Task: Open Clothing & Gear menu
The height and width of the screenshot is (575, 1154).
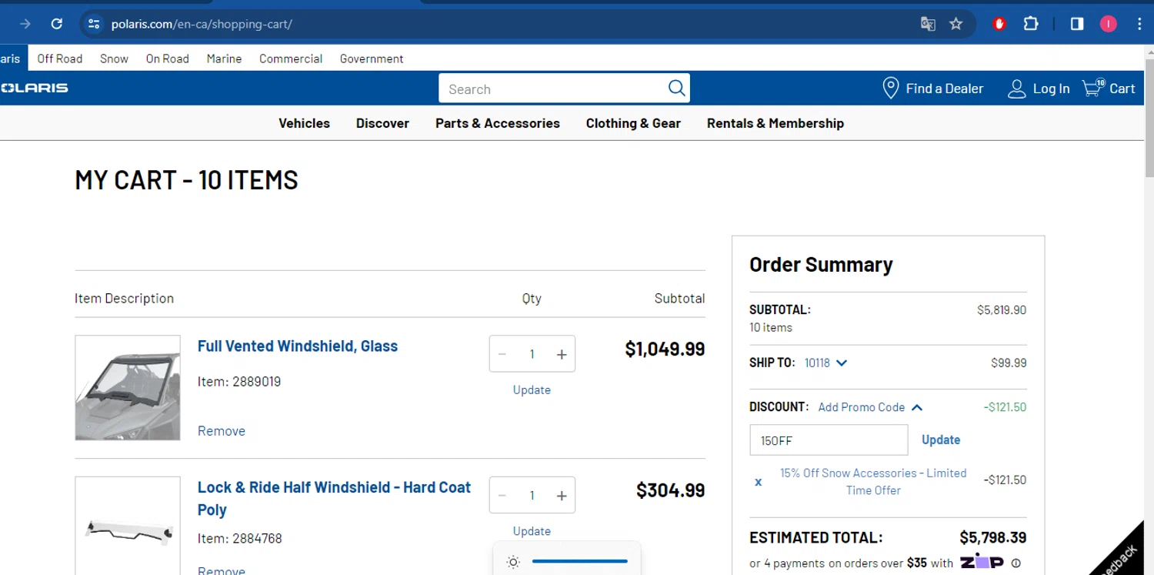Action: 633,123
